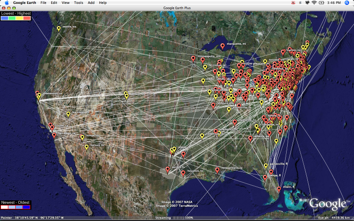Click the 'denver, co' map label
The image size is (354, 221).
[x=138, y=94]
